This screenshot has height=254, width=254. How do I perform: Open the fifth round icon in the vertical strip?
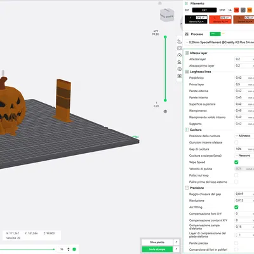(x=179, y=69)
